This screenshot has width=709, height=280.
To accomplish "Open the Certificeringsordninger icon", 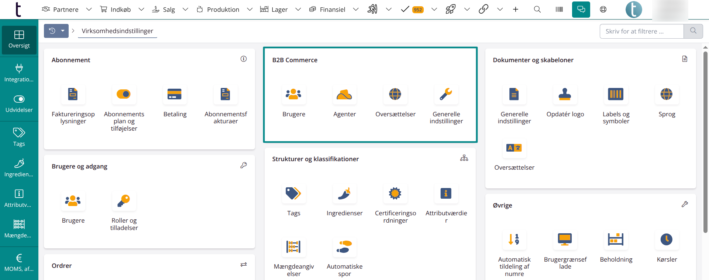I will pos(395,194).
